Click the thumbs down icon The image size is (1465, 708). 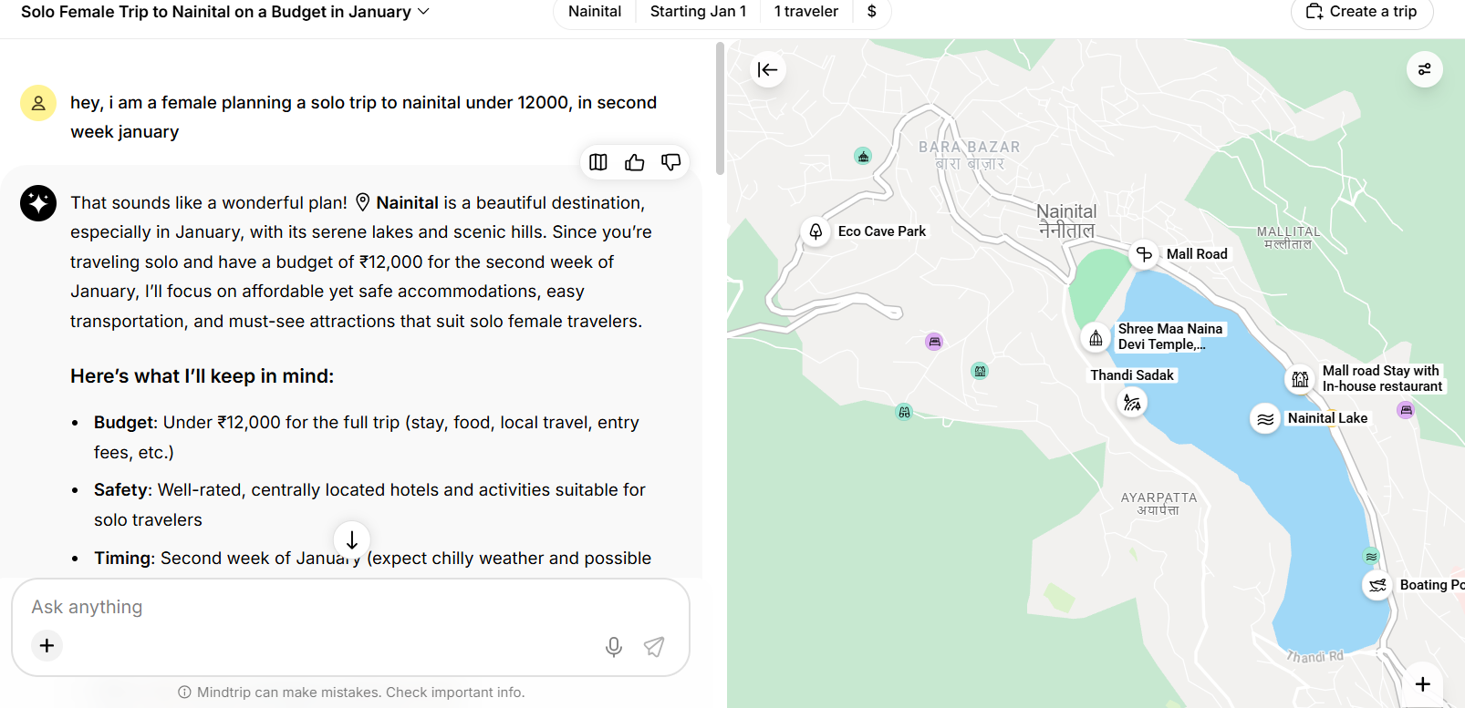pyautogui.click(x=670, y=162)
